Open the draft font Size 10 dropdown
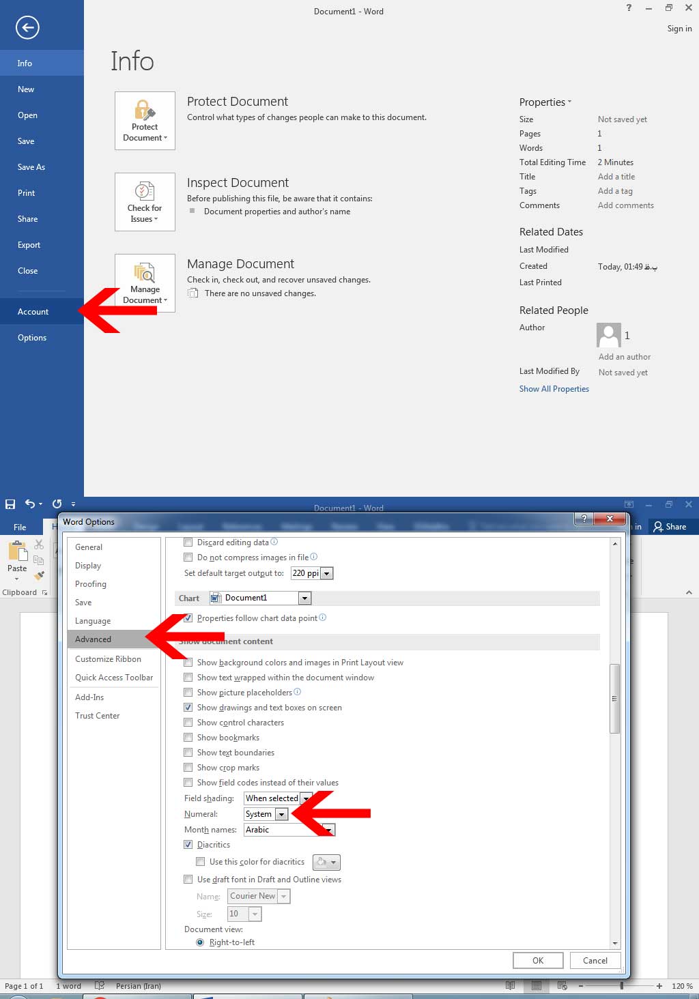This screenshot has height=999, width=699. pyautogui.click(x=255, y=914)
